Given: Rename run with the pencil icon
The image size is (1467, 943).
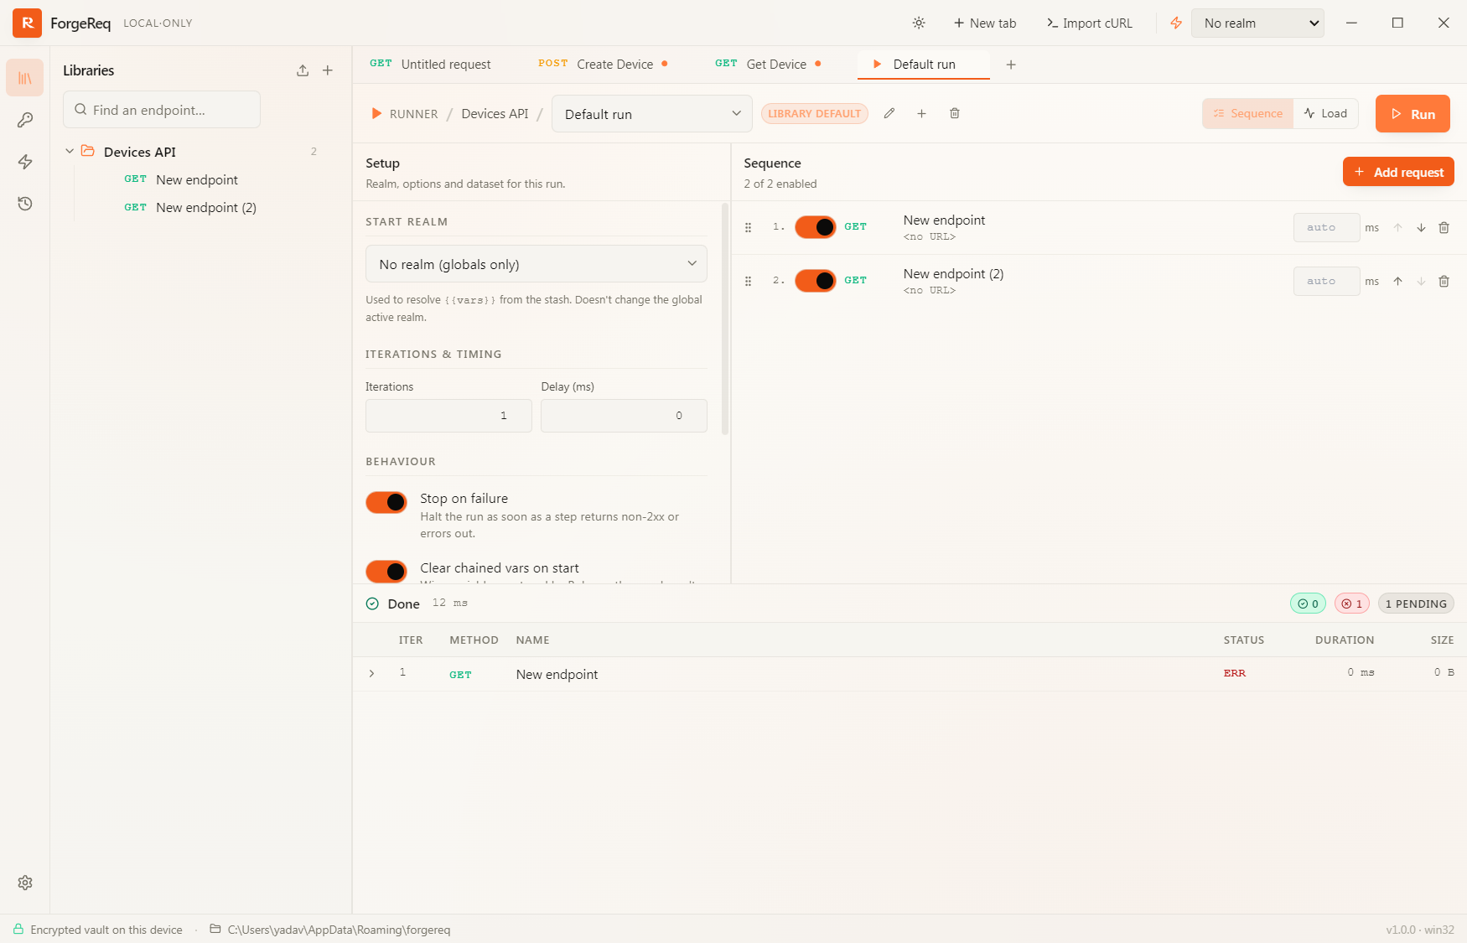Looking at the screenshot, I should (889, 113).
